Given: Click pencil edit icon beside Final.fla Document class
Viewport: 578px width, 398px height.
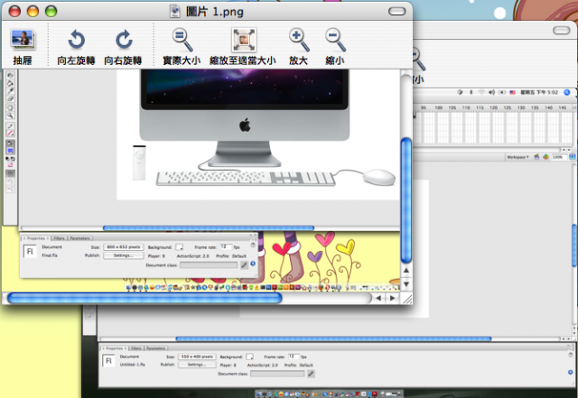Looking at the screenshot, I should pyautogui.click(x=244, y=265).
